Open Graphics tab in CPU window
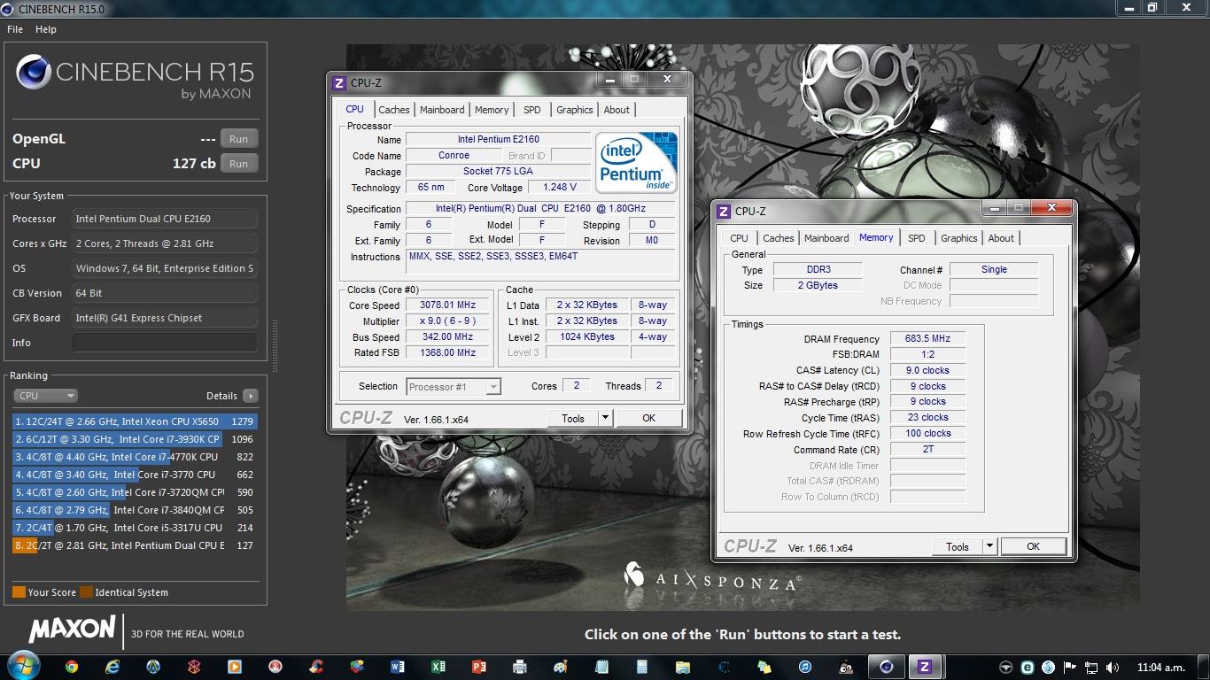The width and height of the screenshot is (1210, 680). click(x=575, y=110)
